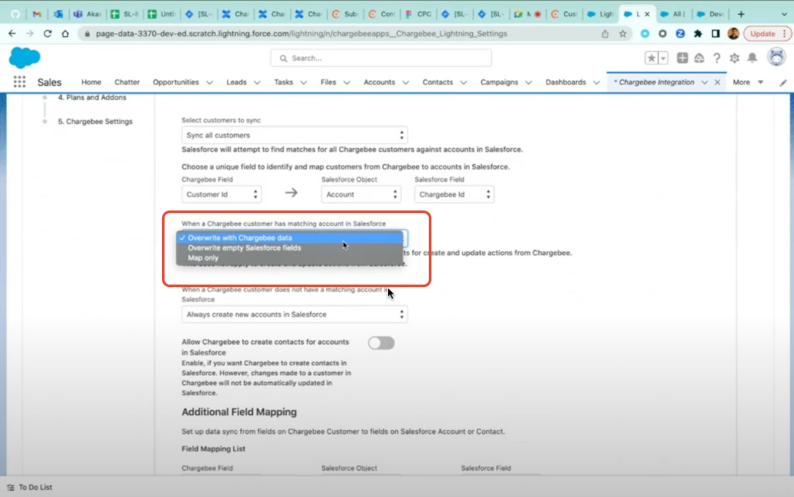Open the Salesforce Object Account dropdown
The height and width of the screenshot is (497, 794).
click(361, 194)
